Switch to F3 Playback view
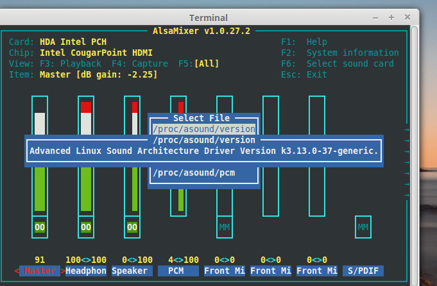The height and width of the screenshot is (286, 437). click(x=71, y=63)
